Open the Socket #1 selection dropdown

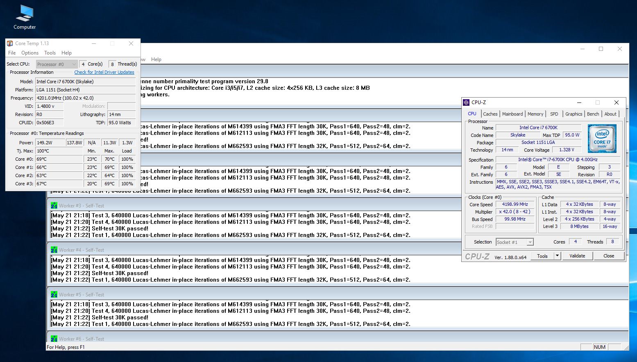(x=515, y=242)
